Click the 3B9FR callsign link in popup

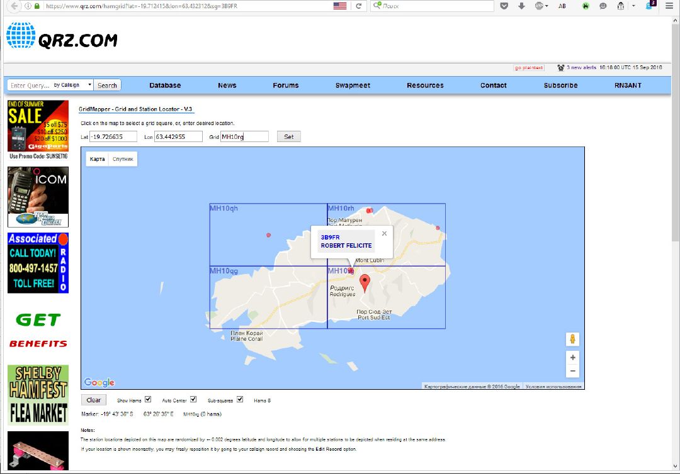(330, 237)
